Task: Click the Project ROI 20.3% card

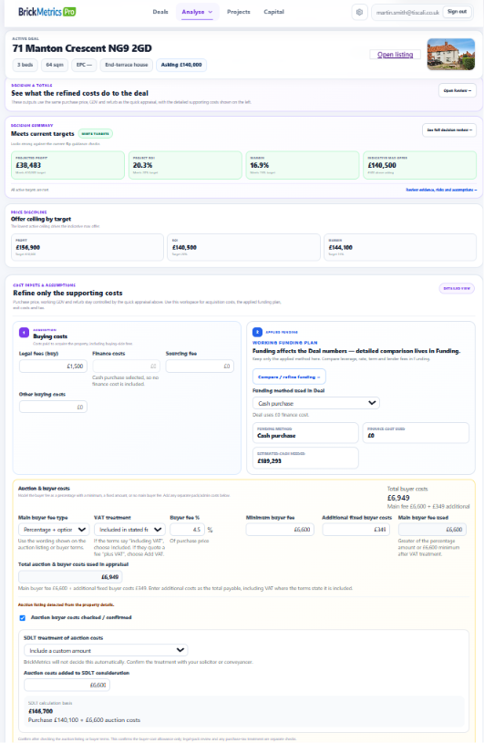Action: click(x=185, y=165)
